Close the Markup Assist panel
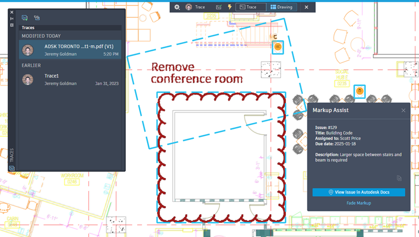419x237 pixels. point(403,110)
